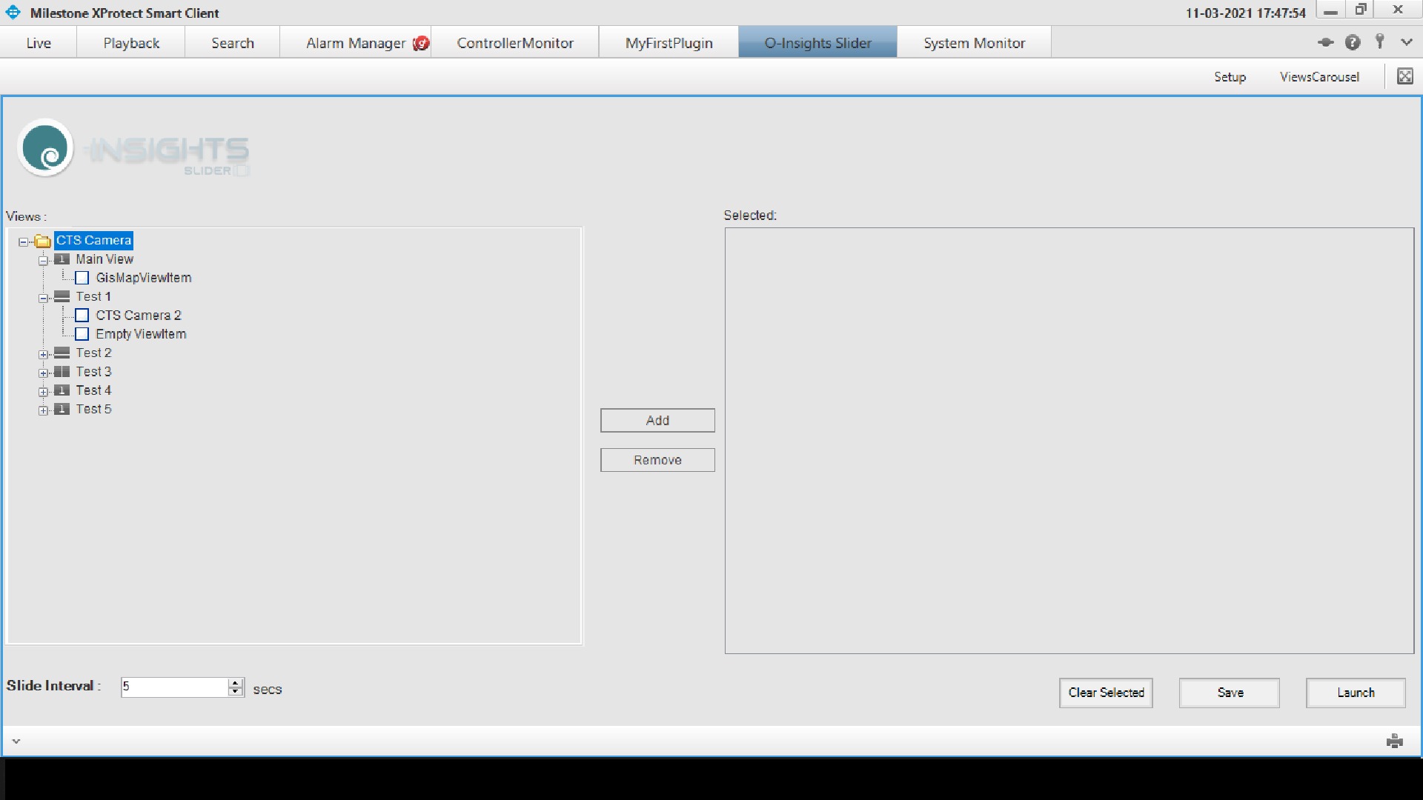The width and height of the screenshot is (1423, 800).
Task: Collapse the Main View node
Action: 44,260
